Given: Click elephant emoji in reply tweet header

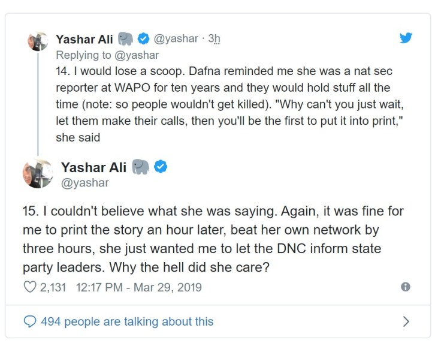Looking at the screenshot, I should pos(126,39).
